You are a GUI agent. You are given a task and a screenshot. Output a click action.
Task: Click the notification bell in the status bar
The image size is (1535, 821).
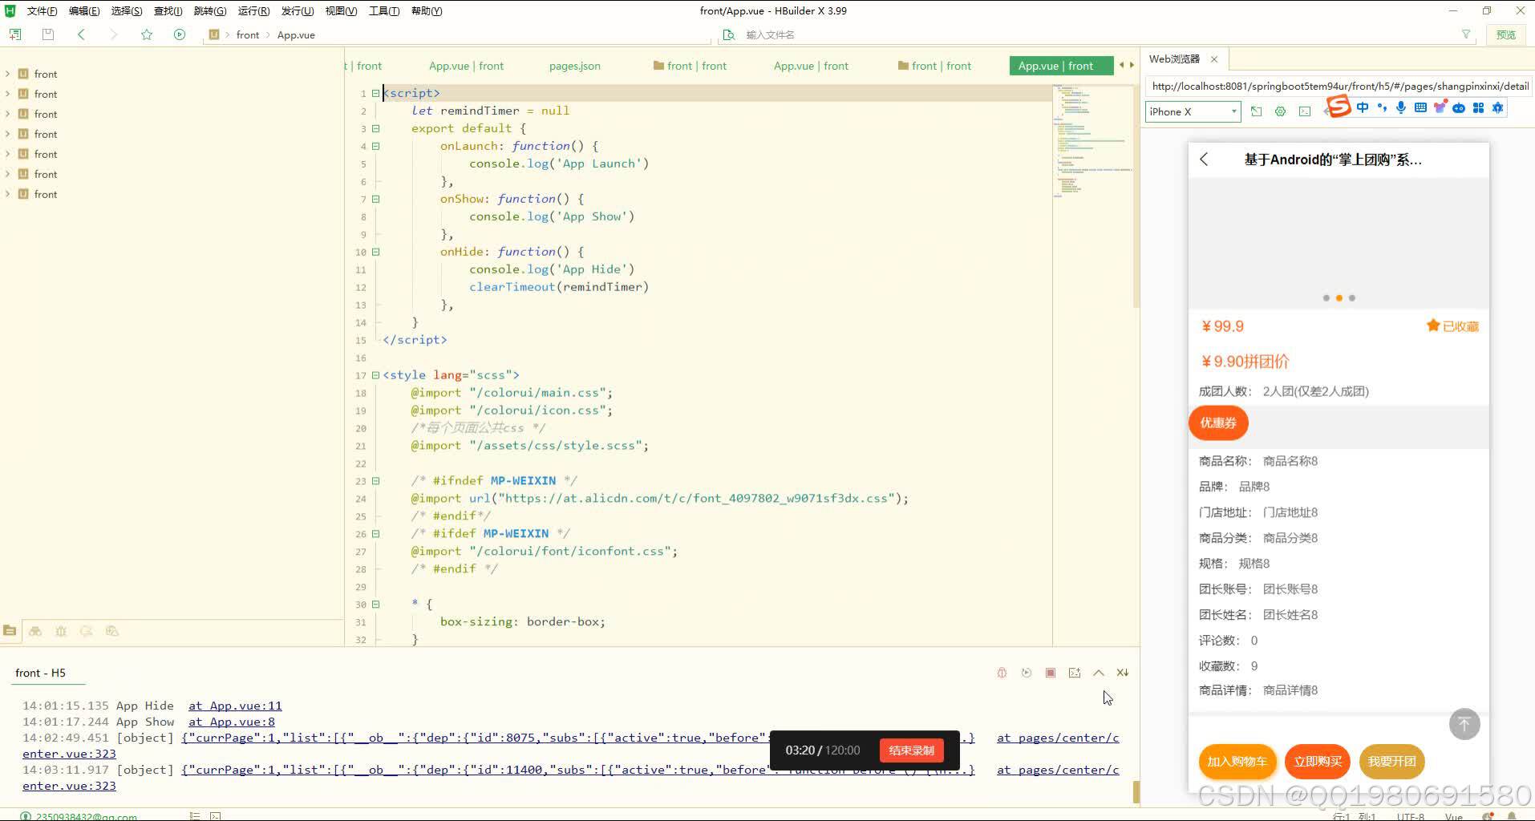pos(1512,816)
